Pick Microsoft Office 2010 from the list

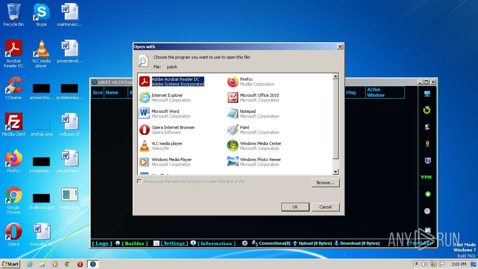pyautogui.click(x=253, y=98)
